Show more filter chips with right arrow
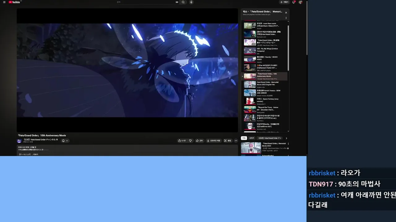396x222 pixels. [286, 138]
